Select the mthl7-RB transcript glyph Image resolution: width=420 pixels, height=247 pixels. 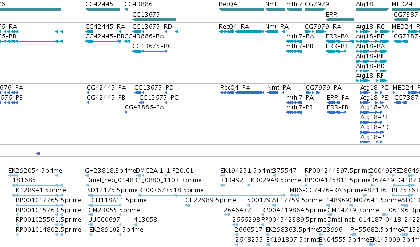[294, 51]
